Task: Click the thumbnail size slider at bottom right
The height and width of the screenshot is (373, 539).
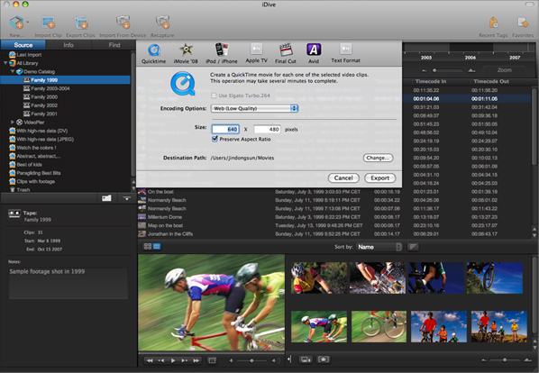Action: (x=505, y=360)
